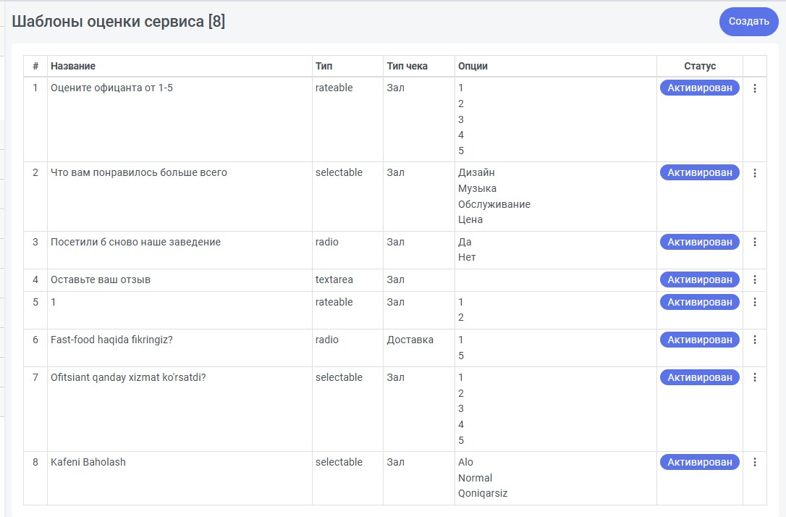Open the options menu for 'Fast-food haqida fikringiz?'
The height and width of the screenshot is (517, 786).
coord(754,340)
